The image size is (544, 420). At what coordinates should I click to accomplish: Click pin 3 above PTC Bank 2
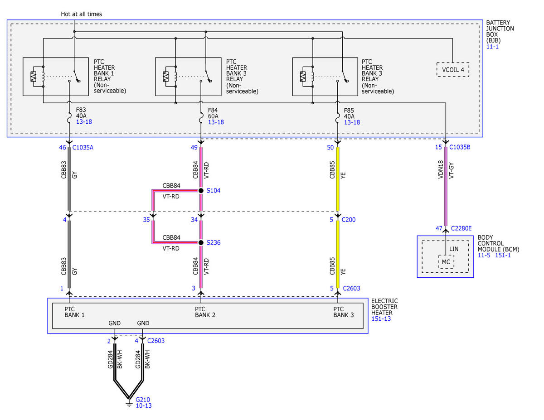click(194, 288)
